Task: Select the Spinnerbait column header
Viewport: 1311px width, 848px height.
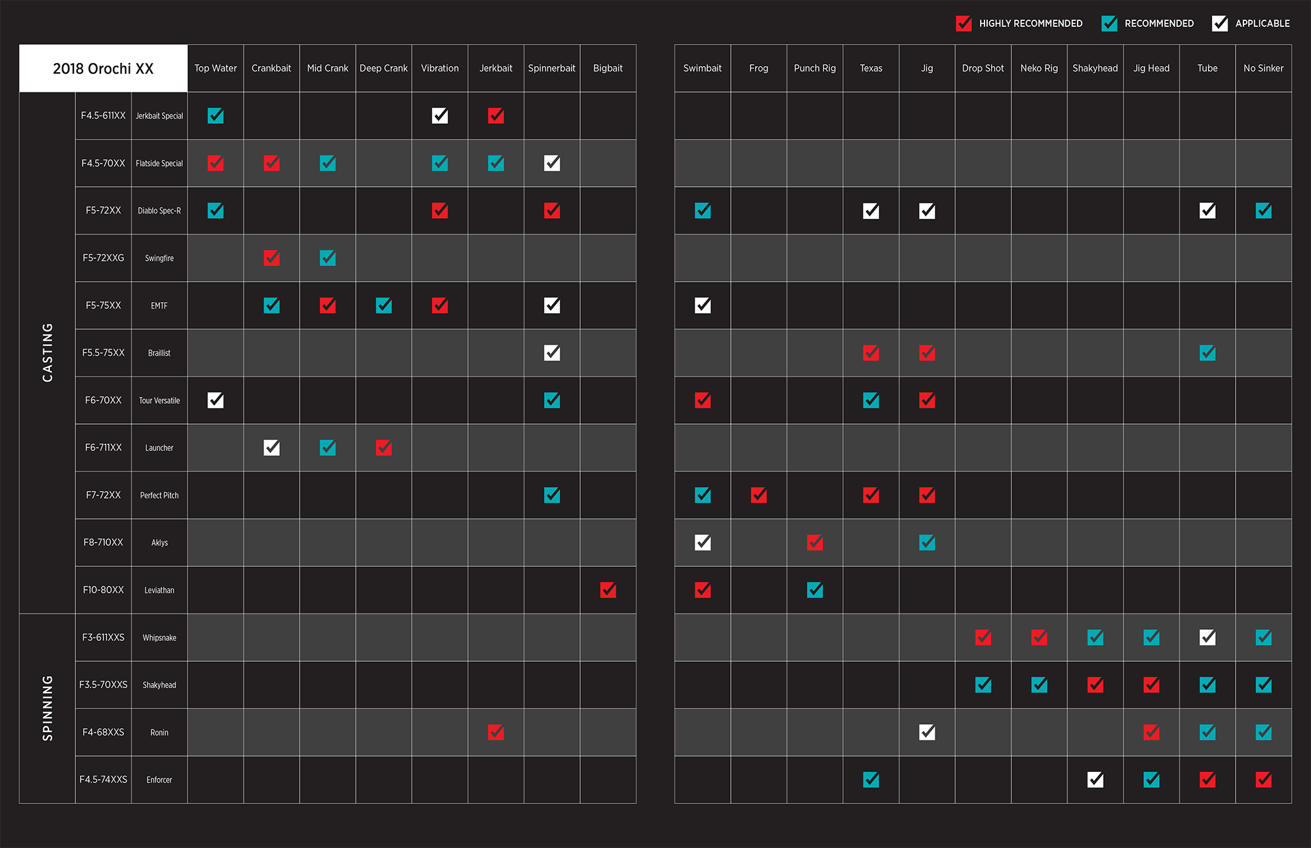Action: 551,68
